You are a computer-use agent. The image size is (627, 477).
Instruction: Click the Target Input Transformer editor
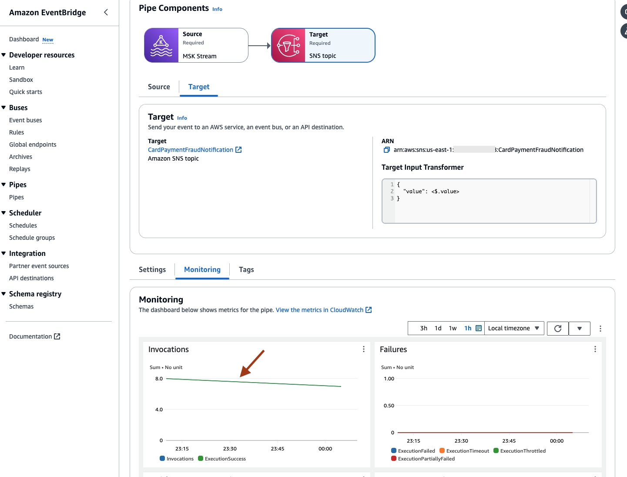489,201
